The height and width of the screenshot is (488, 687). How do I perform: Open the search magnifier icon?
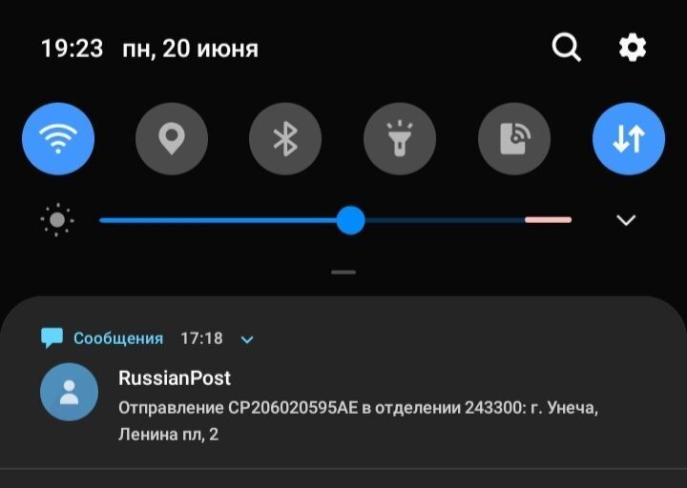click(566, 48)
